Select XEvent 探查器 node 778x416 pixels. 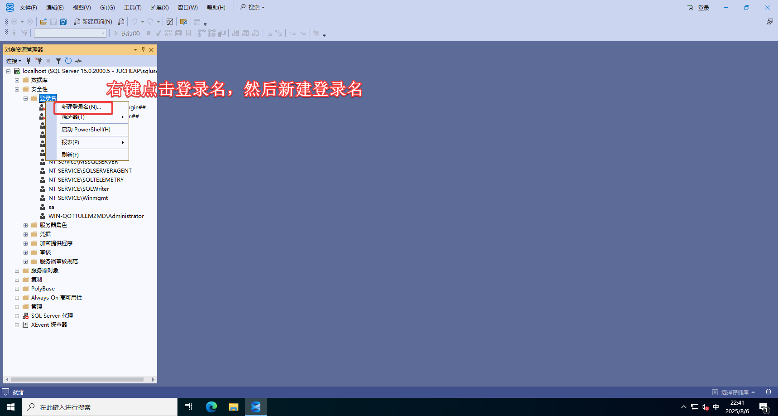[49, 325]
